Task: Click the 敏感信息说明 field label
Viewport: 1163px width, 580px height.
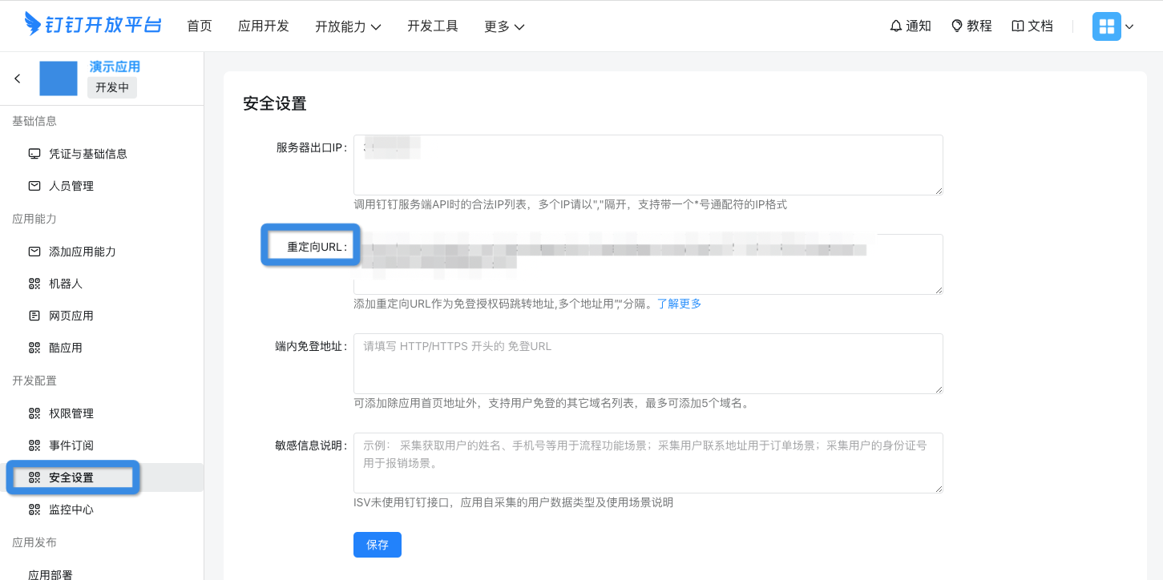Action: (x=311, y=445)
